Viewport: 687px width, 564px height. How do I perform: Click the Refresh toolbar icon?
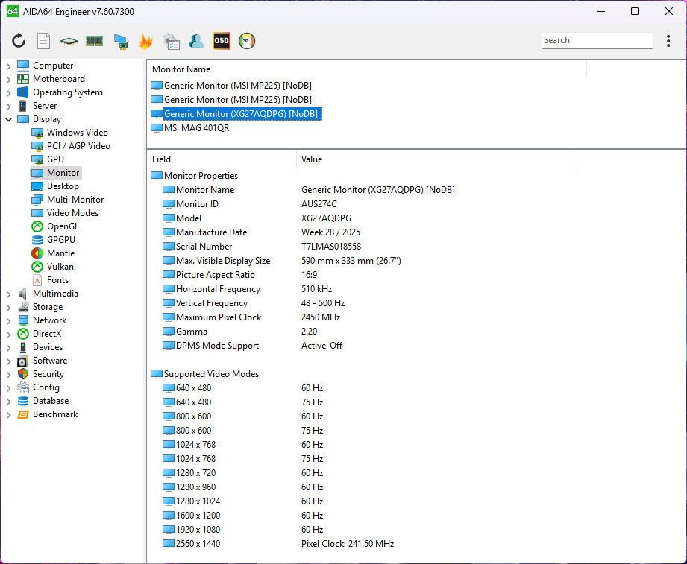coord(19,41)
